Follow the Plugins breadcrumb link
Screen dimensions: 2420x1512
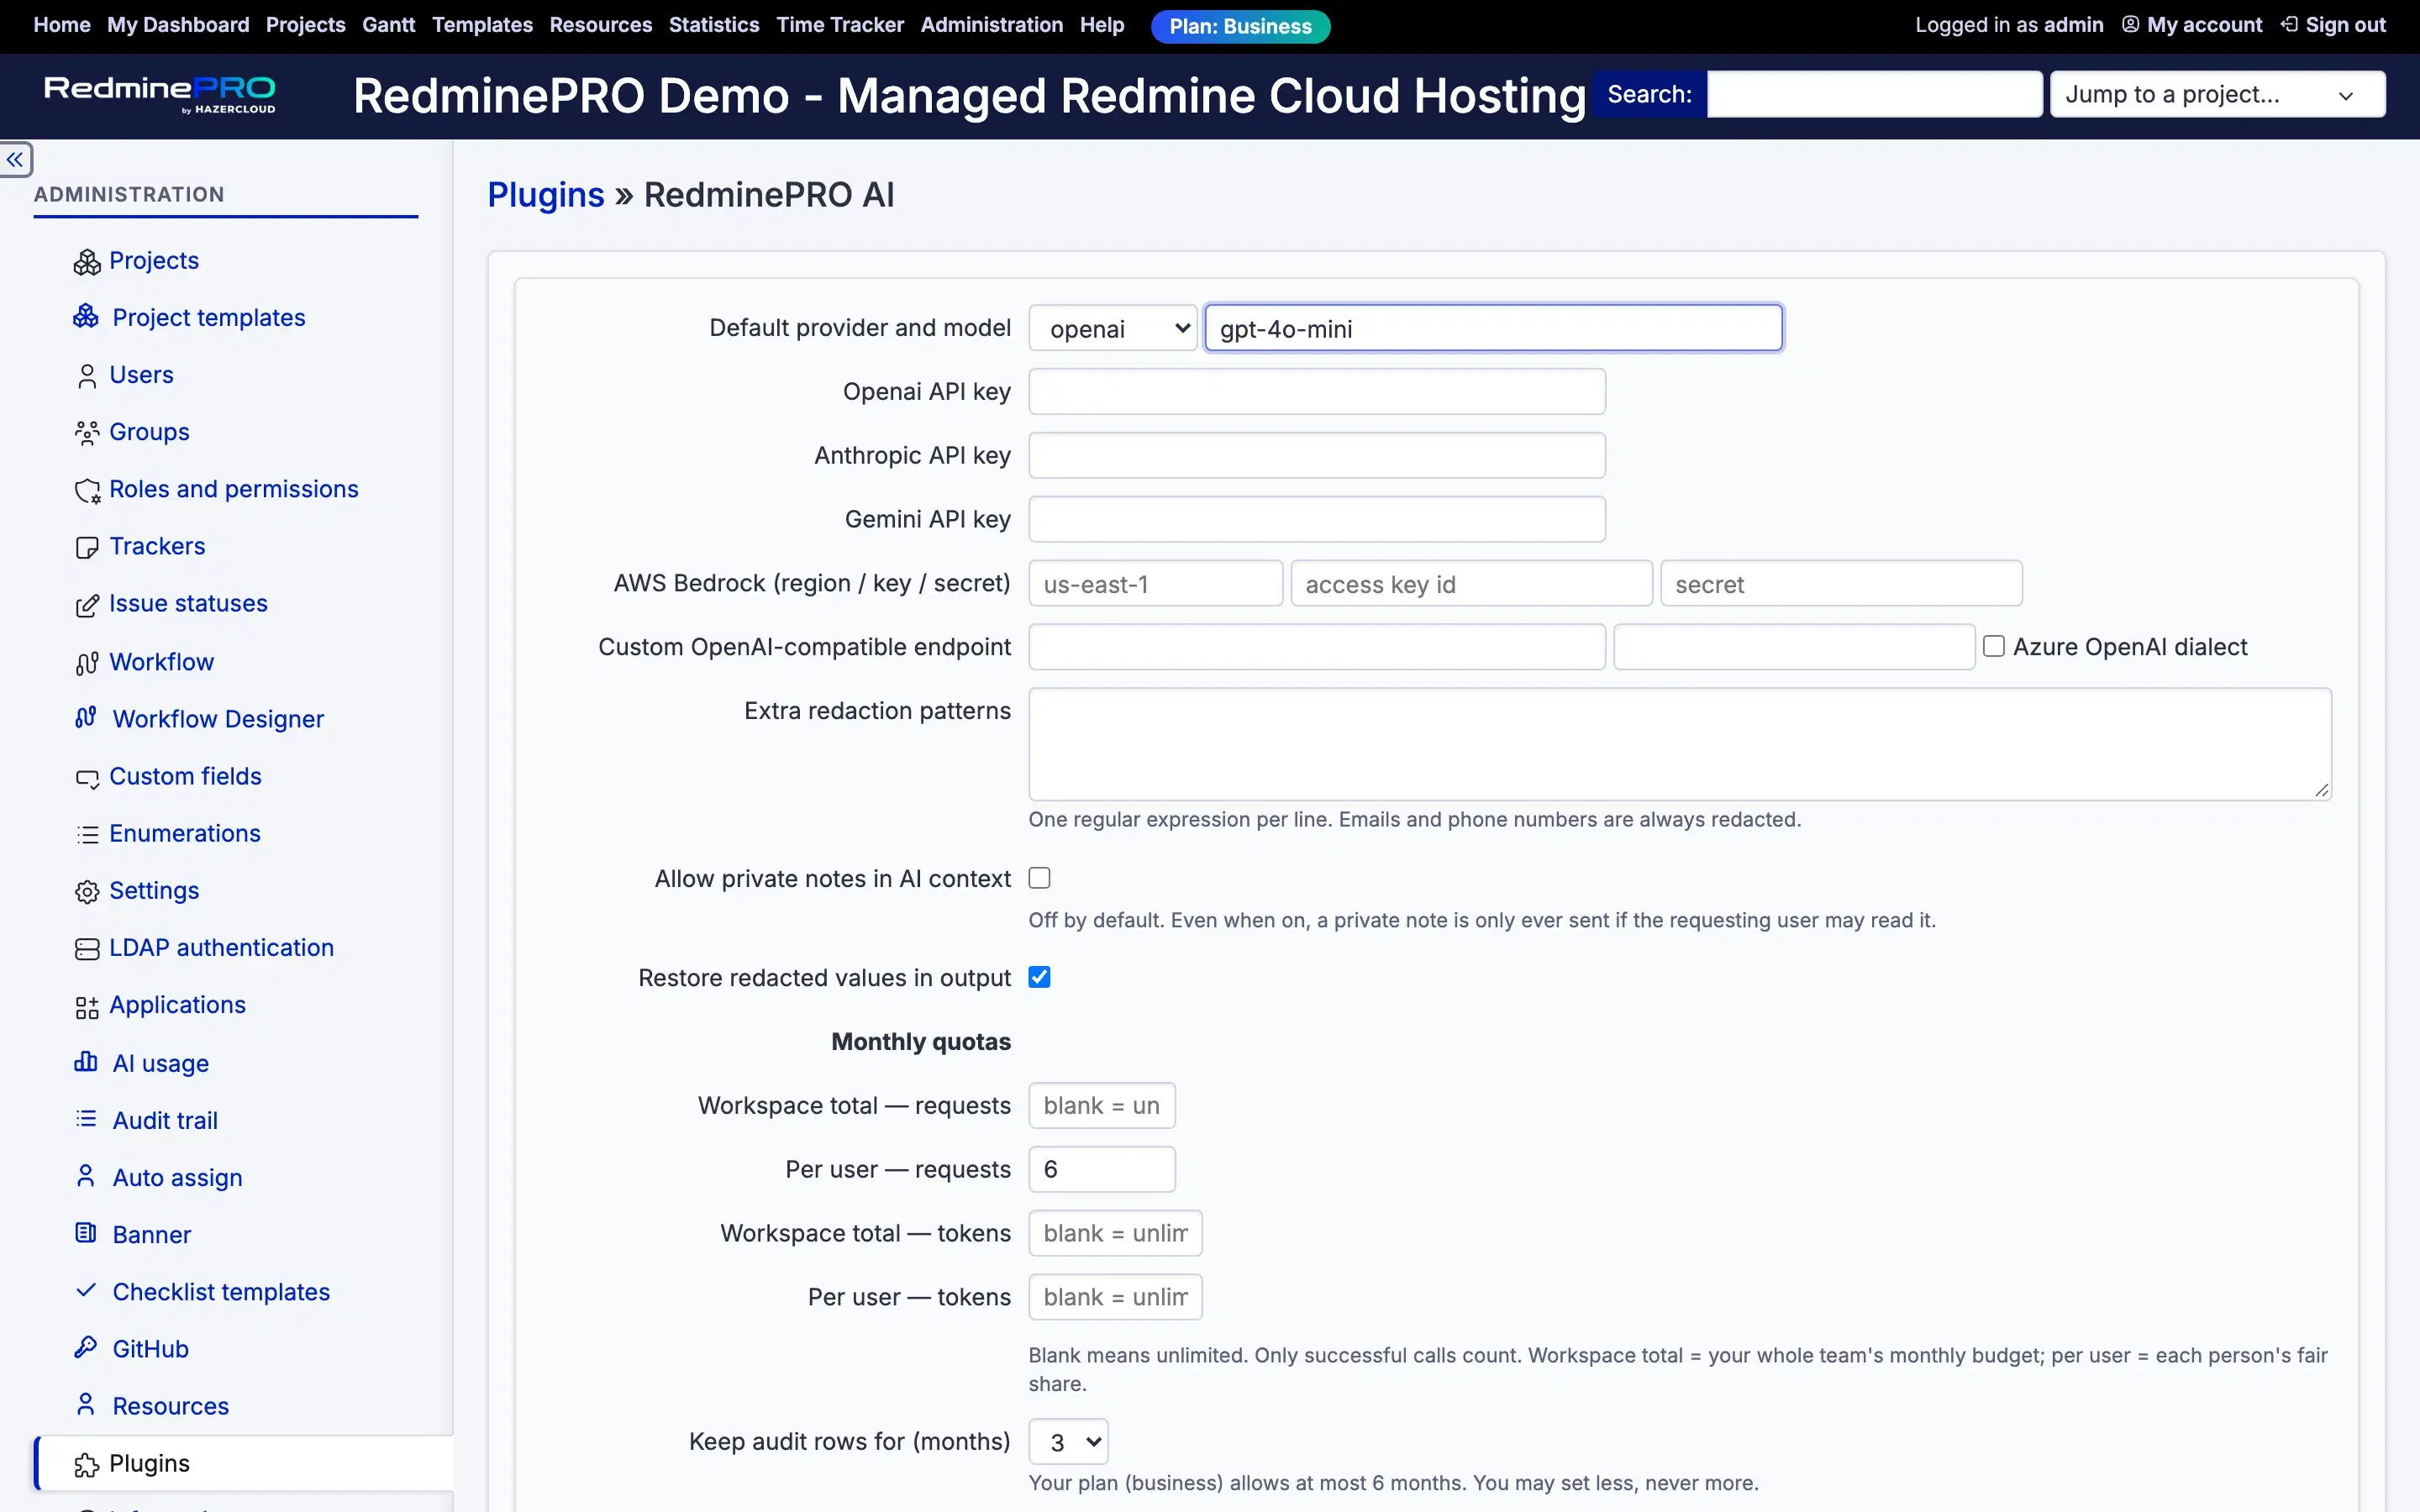point(546,194)
